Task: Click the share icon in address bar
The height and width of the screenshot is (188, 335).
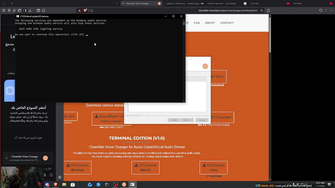Action: tap(92, 10)
